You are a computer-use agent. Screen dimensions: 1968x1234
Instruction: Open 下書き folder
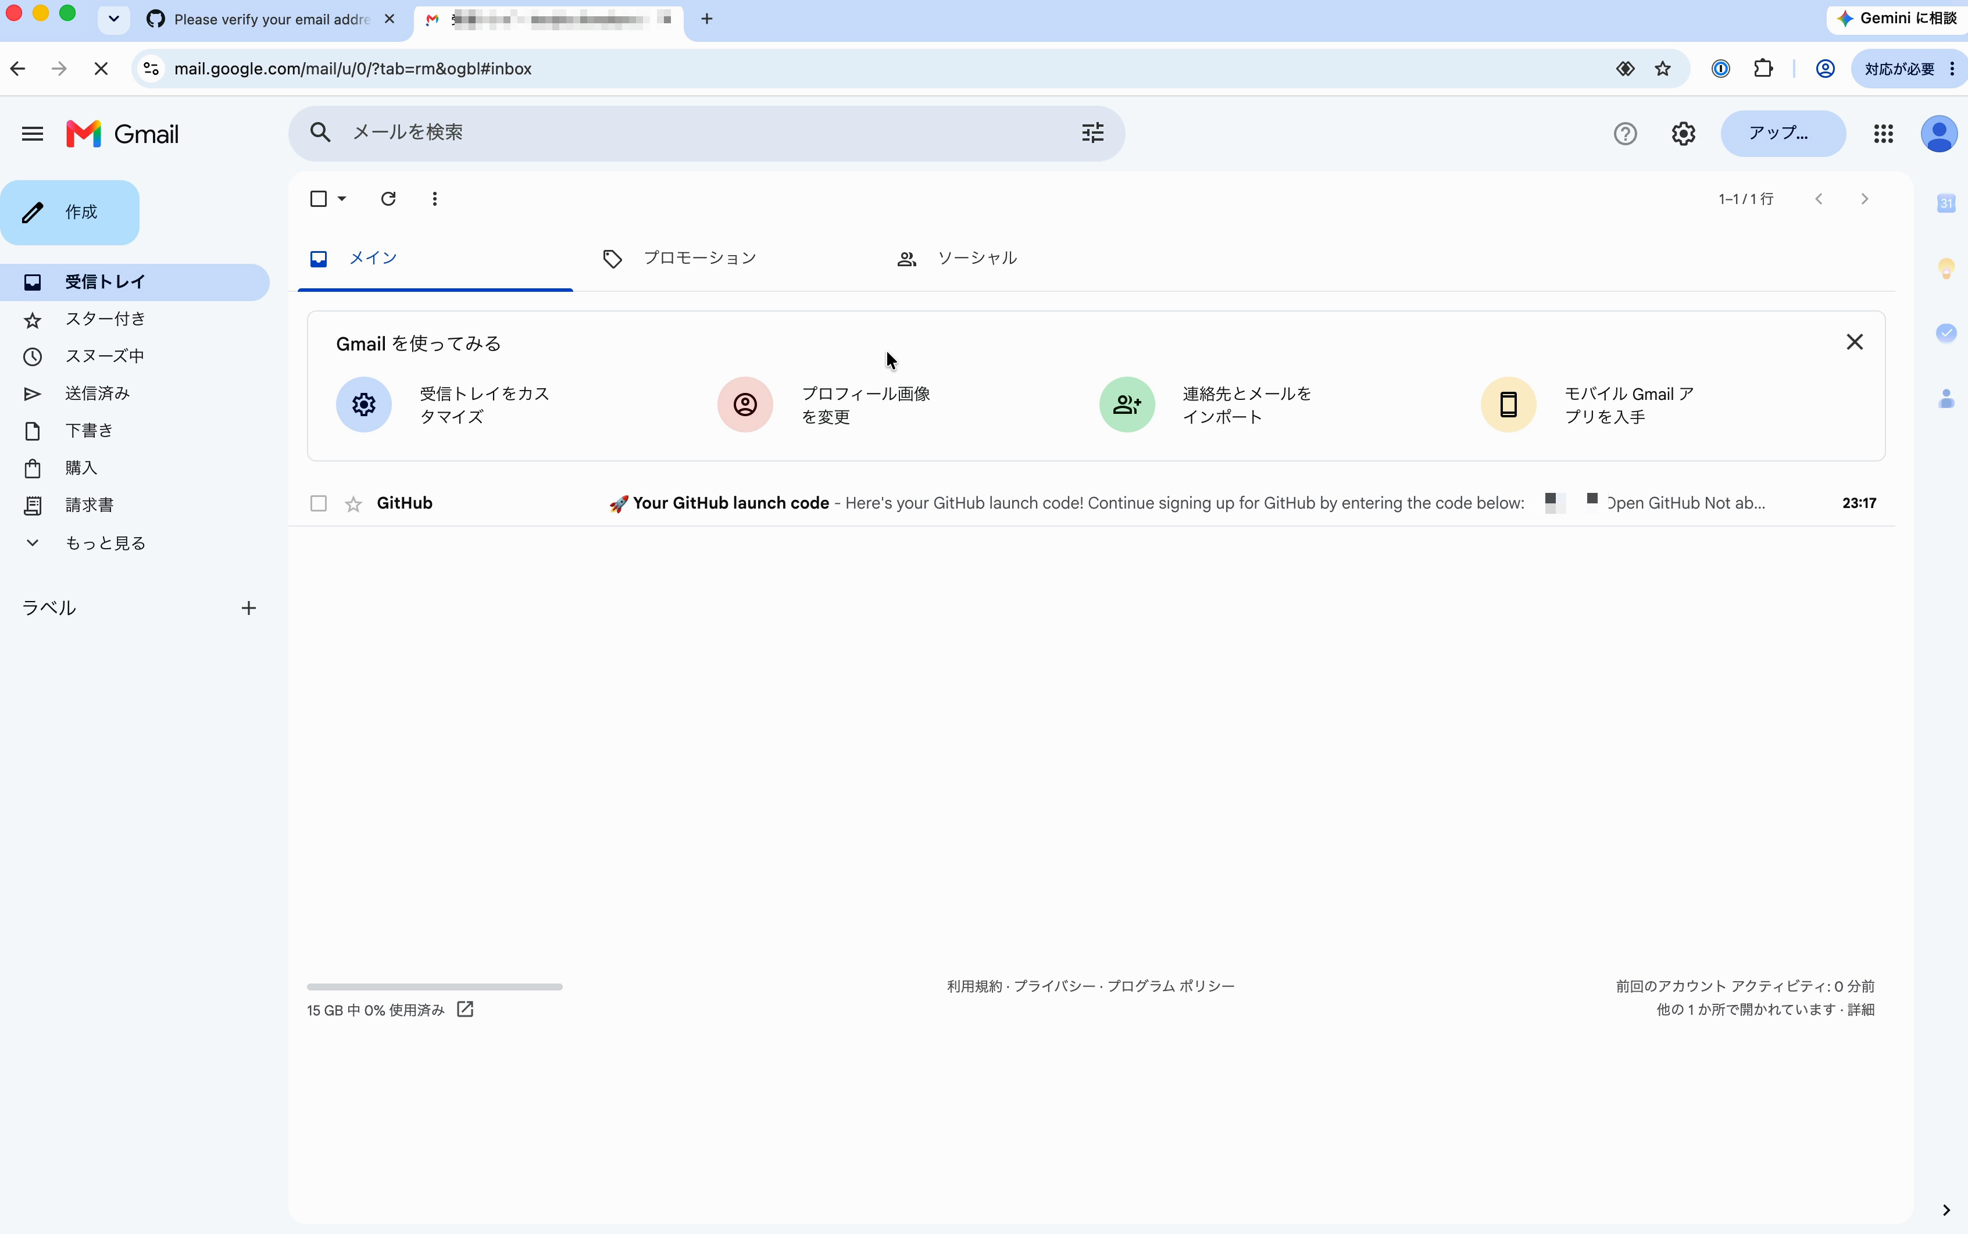point(135,431)
